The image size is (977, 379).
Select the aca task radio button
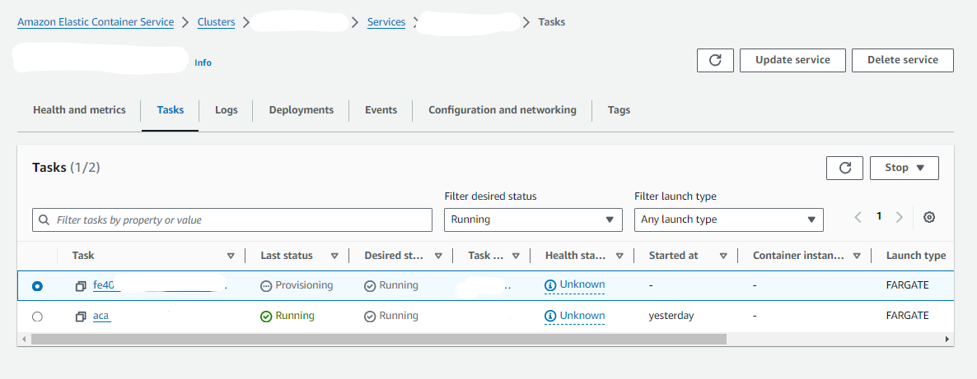[37, 317]
